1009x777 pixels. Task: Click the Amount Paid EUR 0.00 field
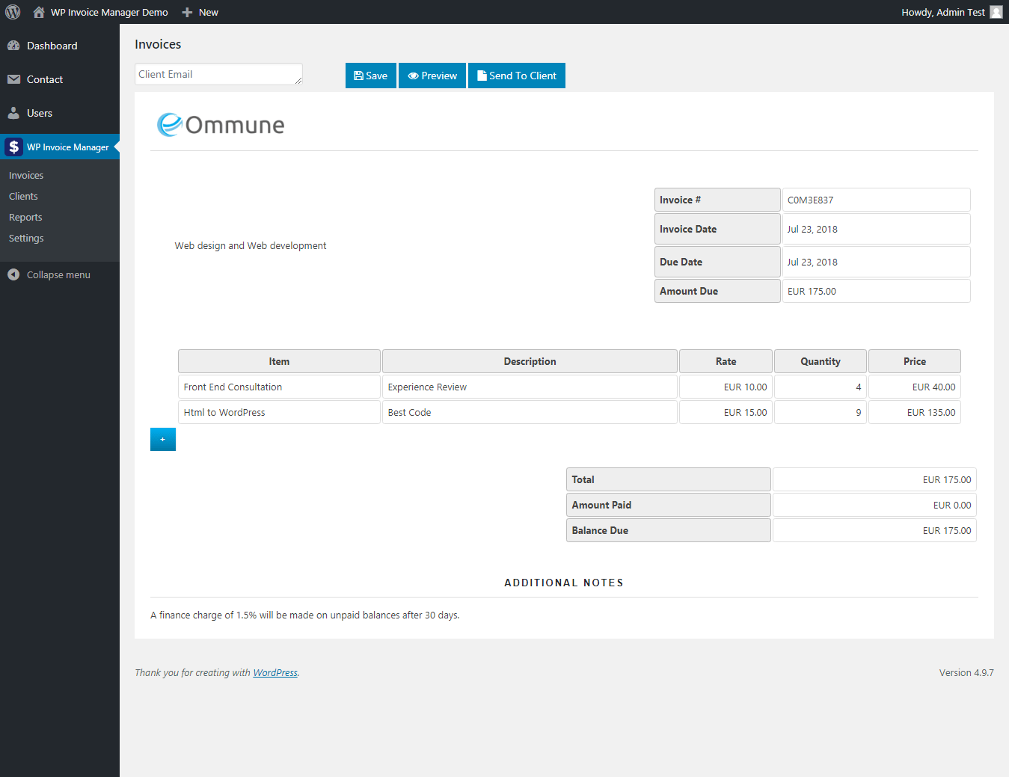[874, 505]
